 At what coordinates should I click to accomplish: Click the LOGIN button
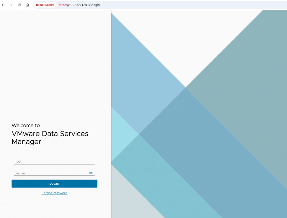pyautogui.click(x=54, y=184)
